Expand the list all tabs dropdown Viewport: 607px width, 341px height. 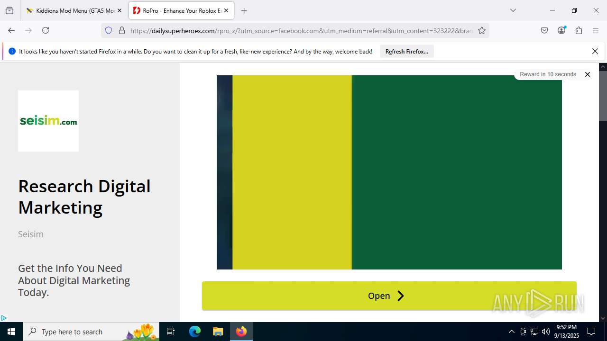(513, 10)
